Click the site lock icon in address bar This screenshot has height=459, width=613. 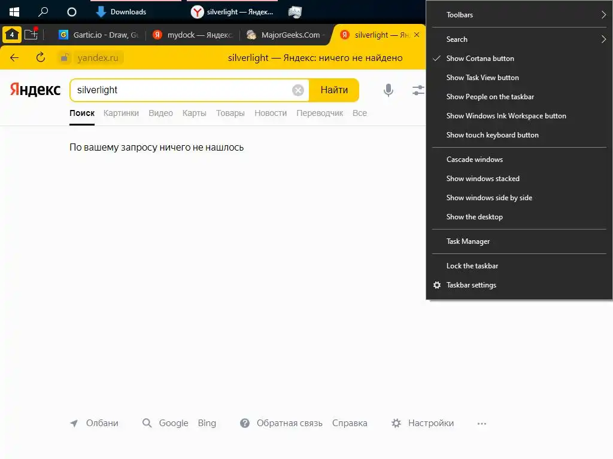[65, 58]
